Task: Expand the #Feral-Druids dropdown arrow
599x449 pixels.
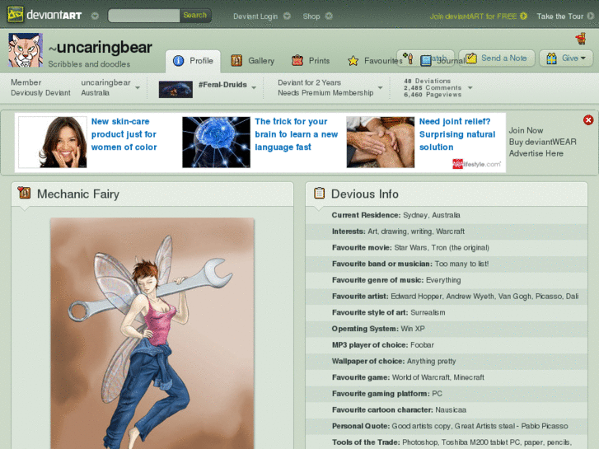Action: click(x=254, y=88)
